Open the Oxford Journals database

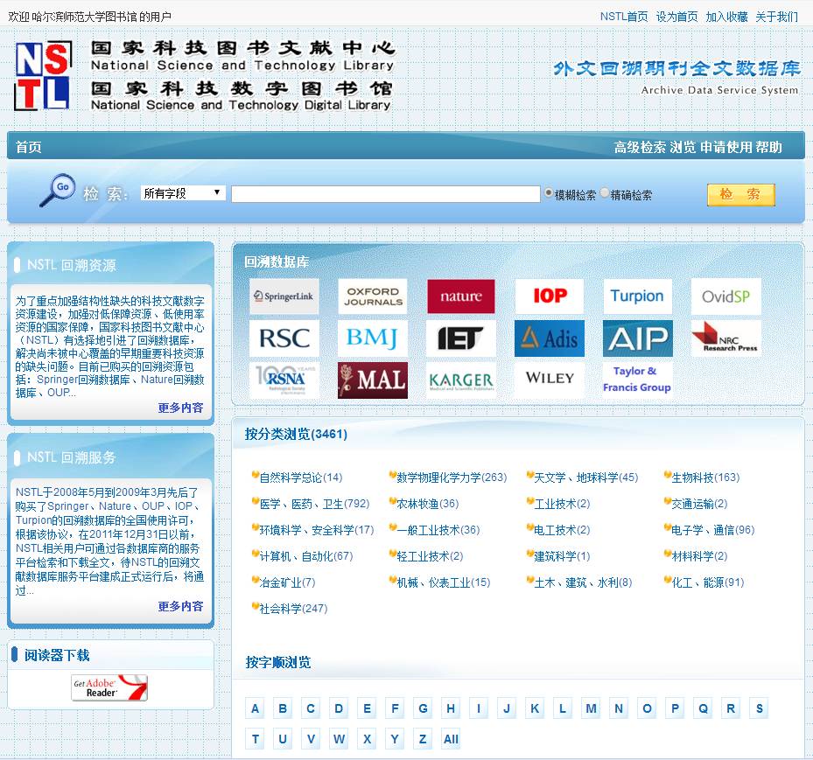[x=373, y=296]
